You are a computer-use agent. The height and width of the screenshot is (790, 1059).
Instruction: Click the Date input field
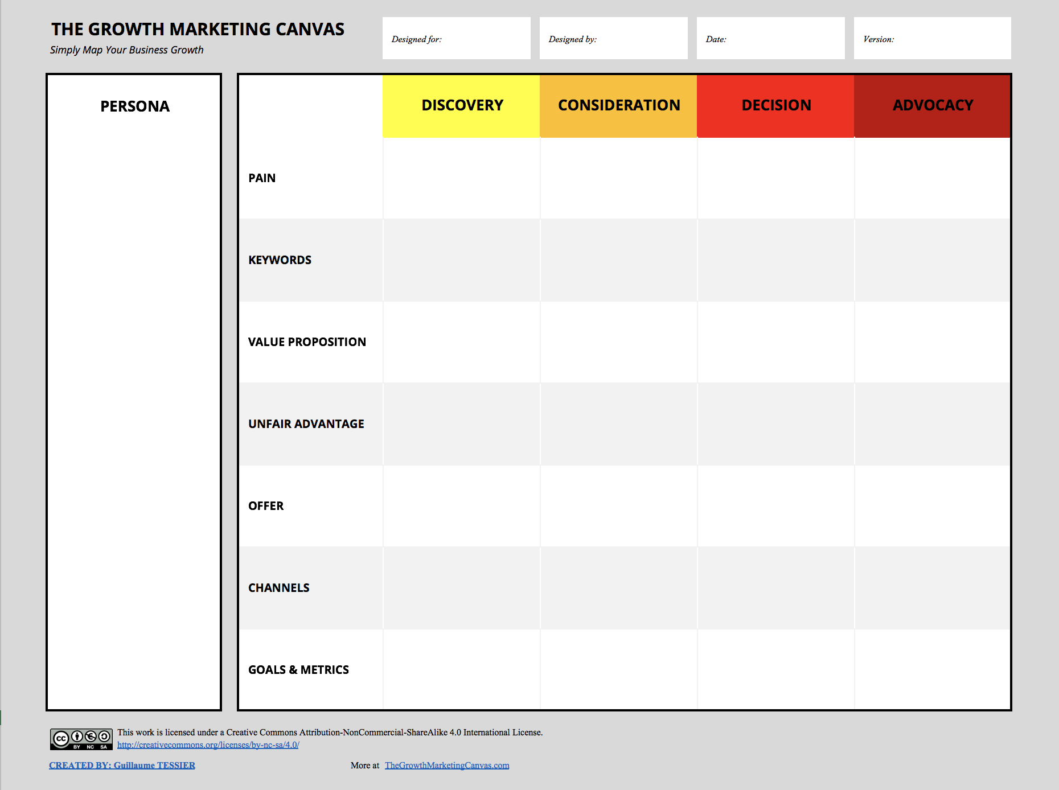[770, 38]
